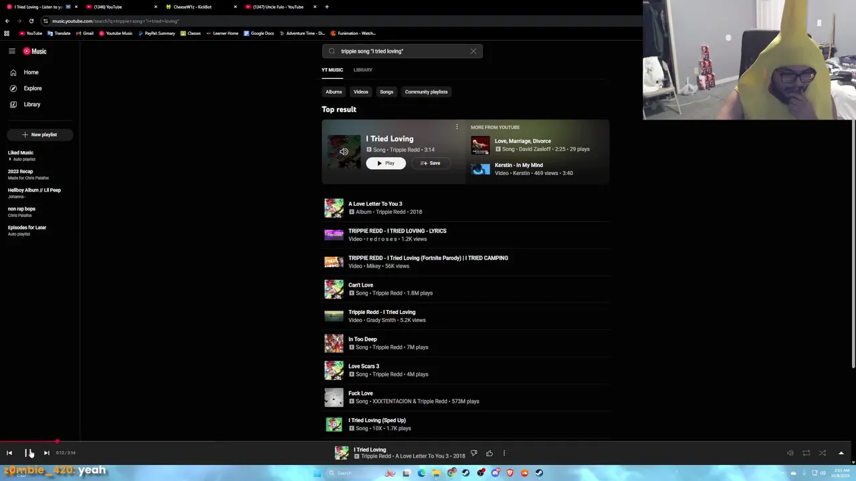Toggle shuffle mode
Screen dimensions: 856x481
pos(823,453)
